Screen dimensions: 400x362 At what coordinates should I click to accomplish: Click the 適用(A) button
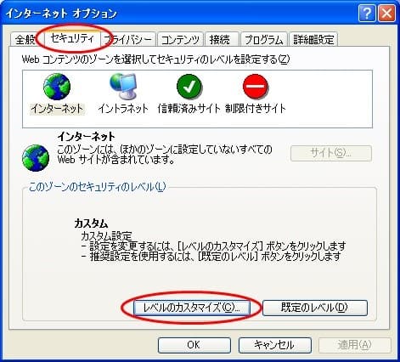tap(355, 345)
